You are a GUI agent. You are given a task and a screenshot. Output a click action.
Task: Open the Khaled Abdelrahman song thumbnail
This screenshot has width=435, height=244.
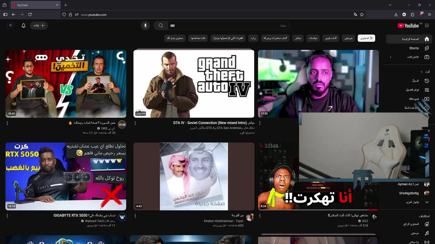click(194, 176)
